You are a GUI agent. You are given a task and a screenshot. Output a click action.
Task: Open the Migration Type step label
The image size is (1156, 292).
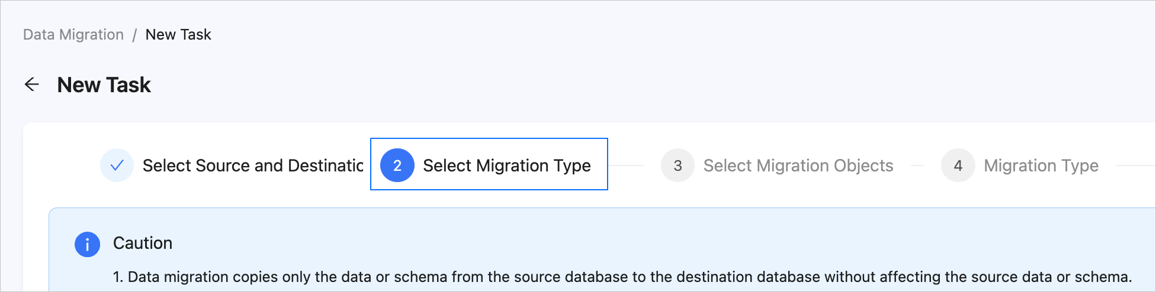(x=1041, y=166)
